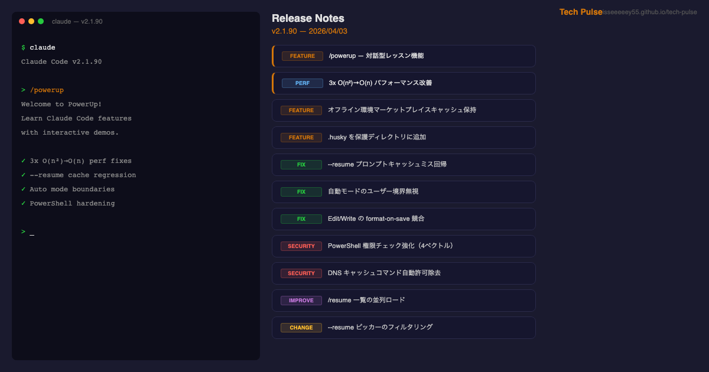This screenshot has height=372, width=709.
Task: Open the .husky protected directory entry
Action: [376, 138]
